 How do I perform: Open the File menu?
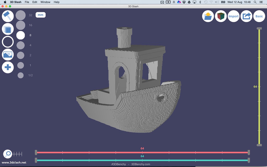27,2
